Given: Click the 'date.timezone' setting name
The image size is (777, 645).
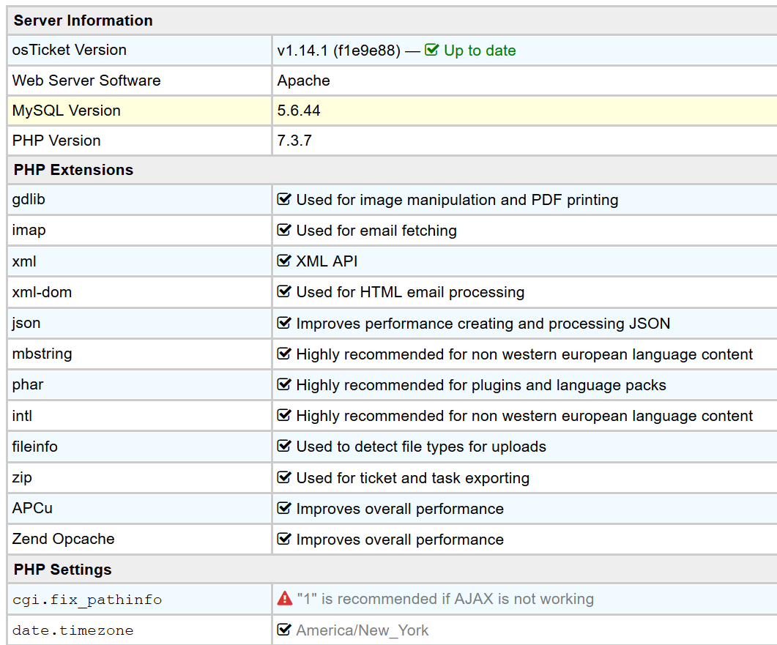Looking at the screenshot, I should (73, 630).
